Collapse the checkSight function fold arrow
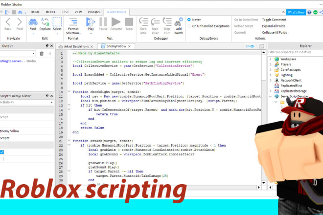The image size is (323, 215). [69, 91]
